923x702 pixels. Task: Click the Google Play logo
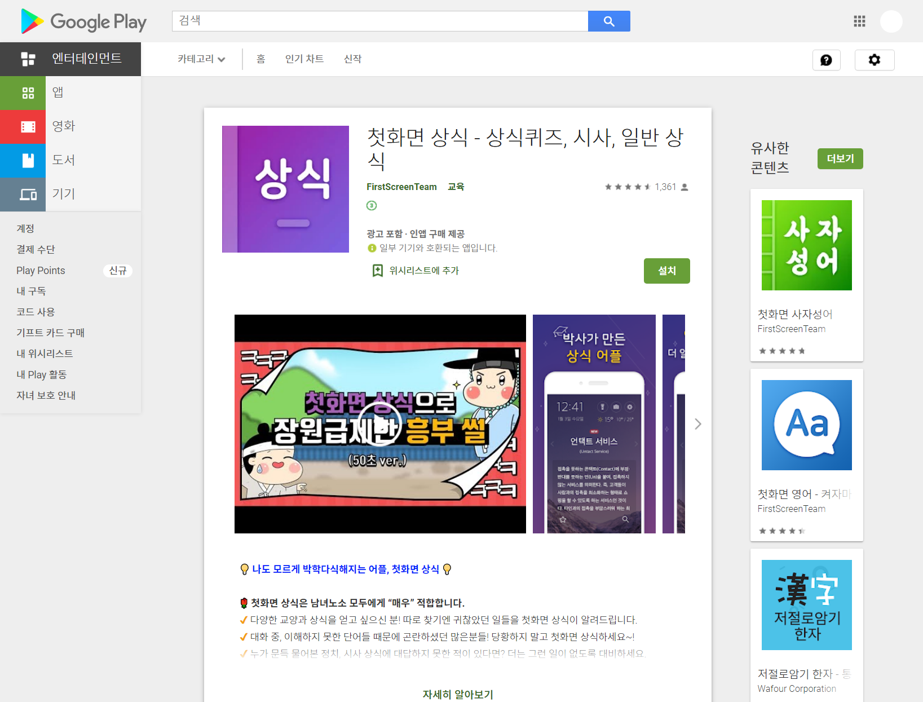coord(83,21)
